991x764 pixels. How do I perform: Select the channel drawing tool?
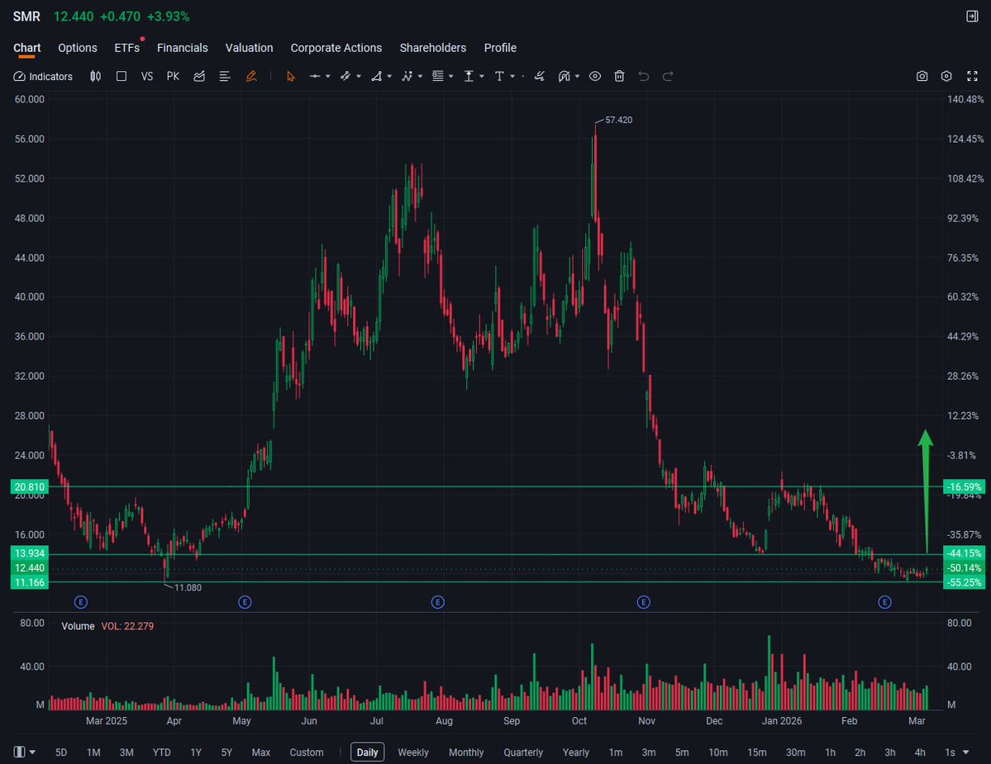point(345,76)
